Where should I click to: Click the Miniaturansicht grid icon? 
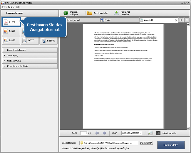coord(158,133)
